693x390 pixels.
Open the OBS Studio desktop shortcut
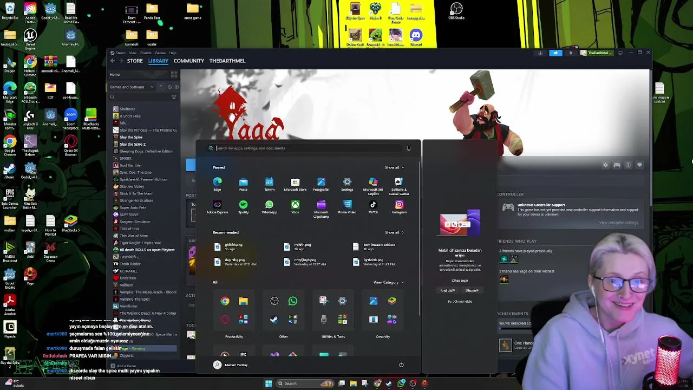point(456,11)
